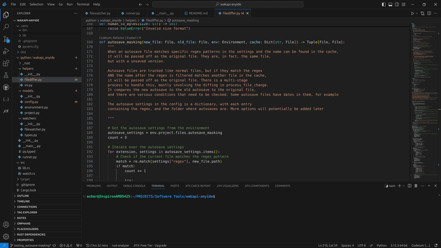Click the Run Python File play button
Screen dimensions: 441x248
(412, 13)
